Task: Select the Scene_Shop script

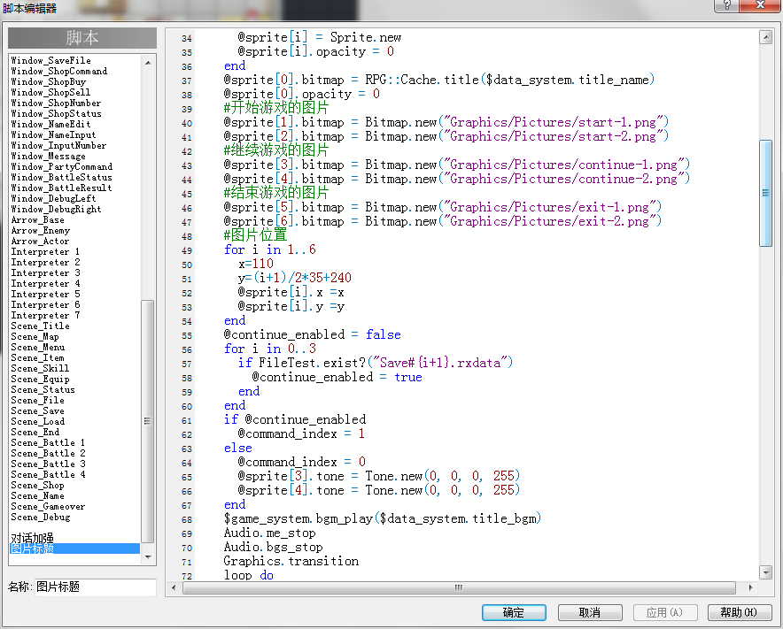Action: (x=37, y=485)
